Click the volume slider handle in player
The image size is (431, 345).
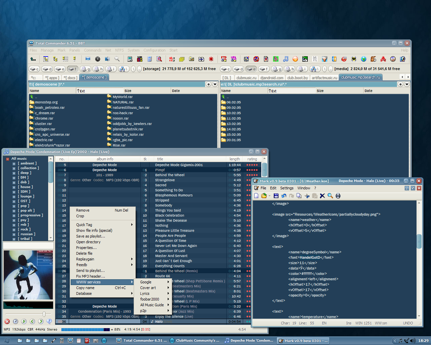point(44,314)
